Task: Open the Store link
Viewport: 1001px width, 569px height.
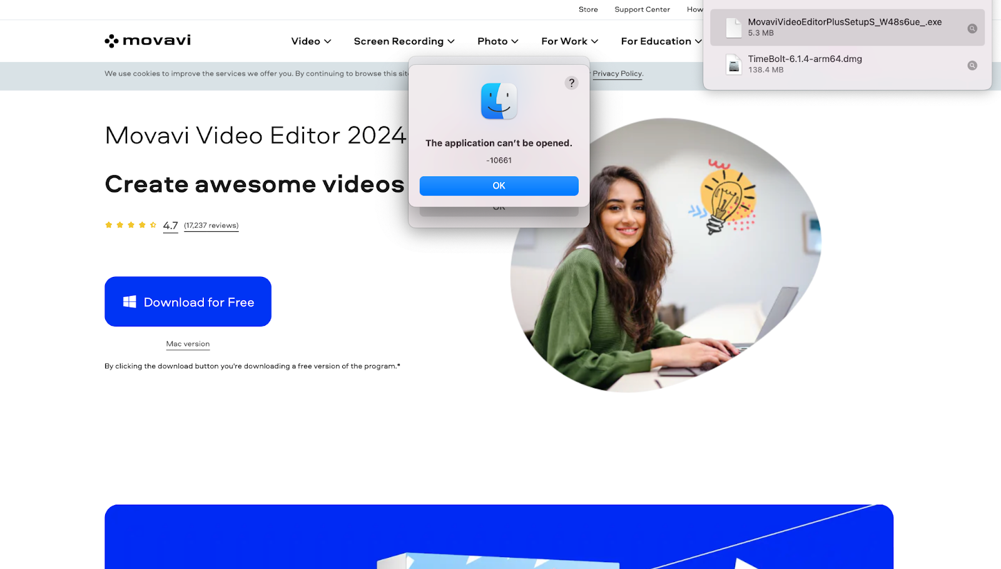Action: point(588,9)
